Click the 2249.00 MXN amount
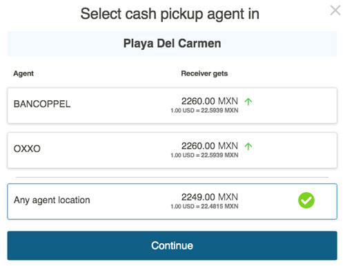Viewport: 345px width, 275px height. coord(210,197)
